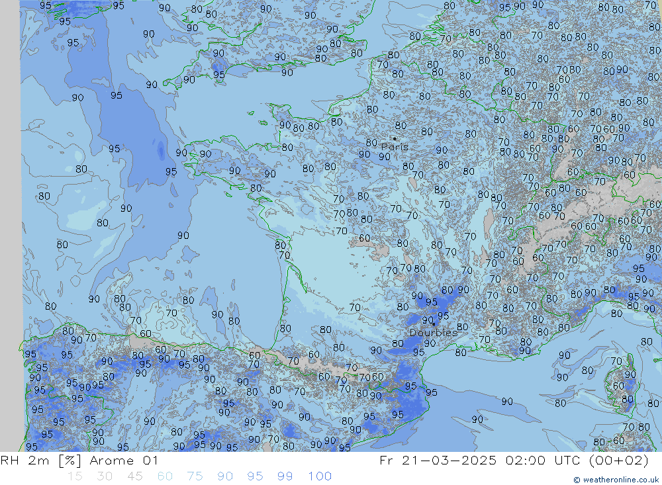
Task: Open the weatheronline.co.uk copyright link
Action: pos(616,480)
